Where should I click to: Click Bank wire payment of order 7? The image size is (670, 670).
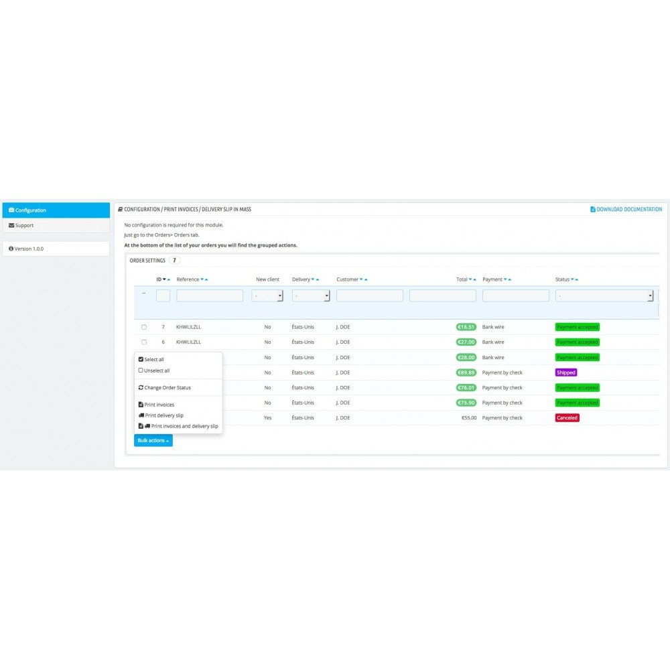tap(493, 328)
